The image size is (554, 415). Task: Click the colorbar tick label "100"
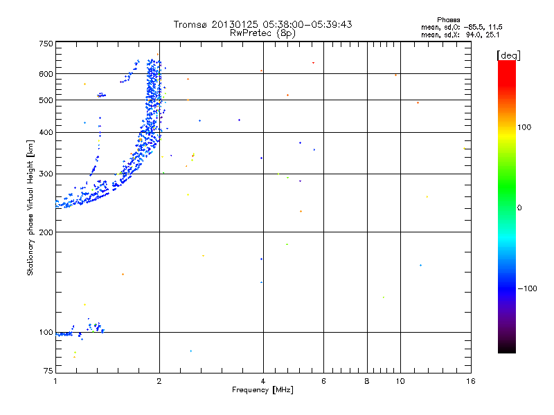tap(524, 127)
